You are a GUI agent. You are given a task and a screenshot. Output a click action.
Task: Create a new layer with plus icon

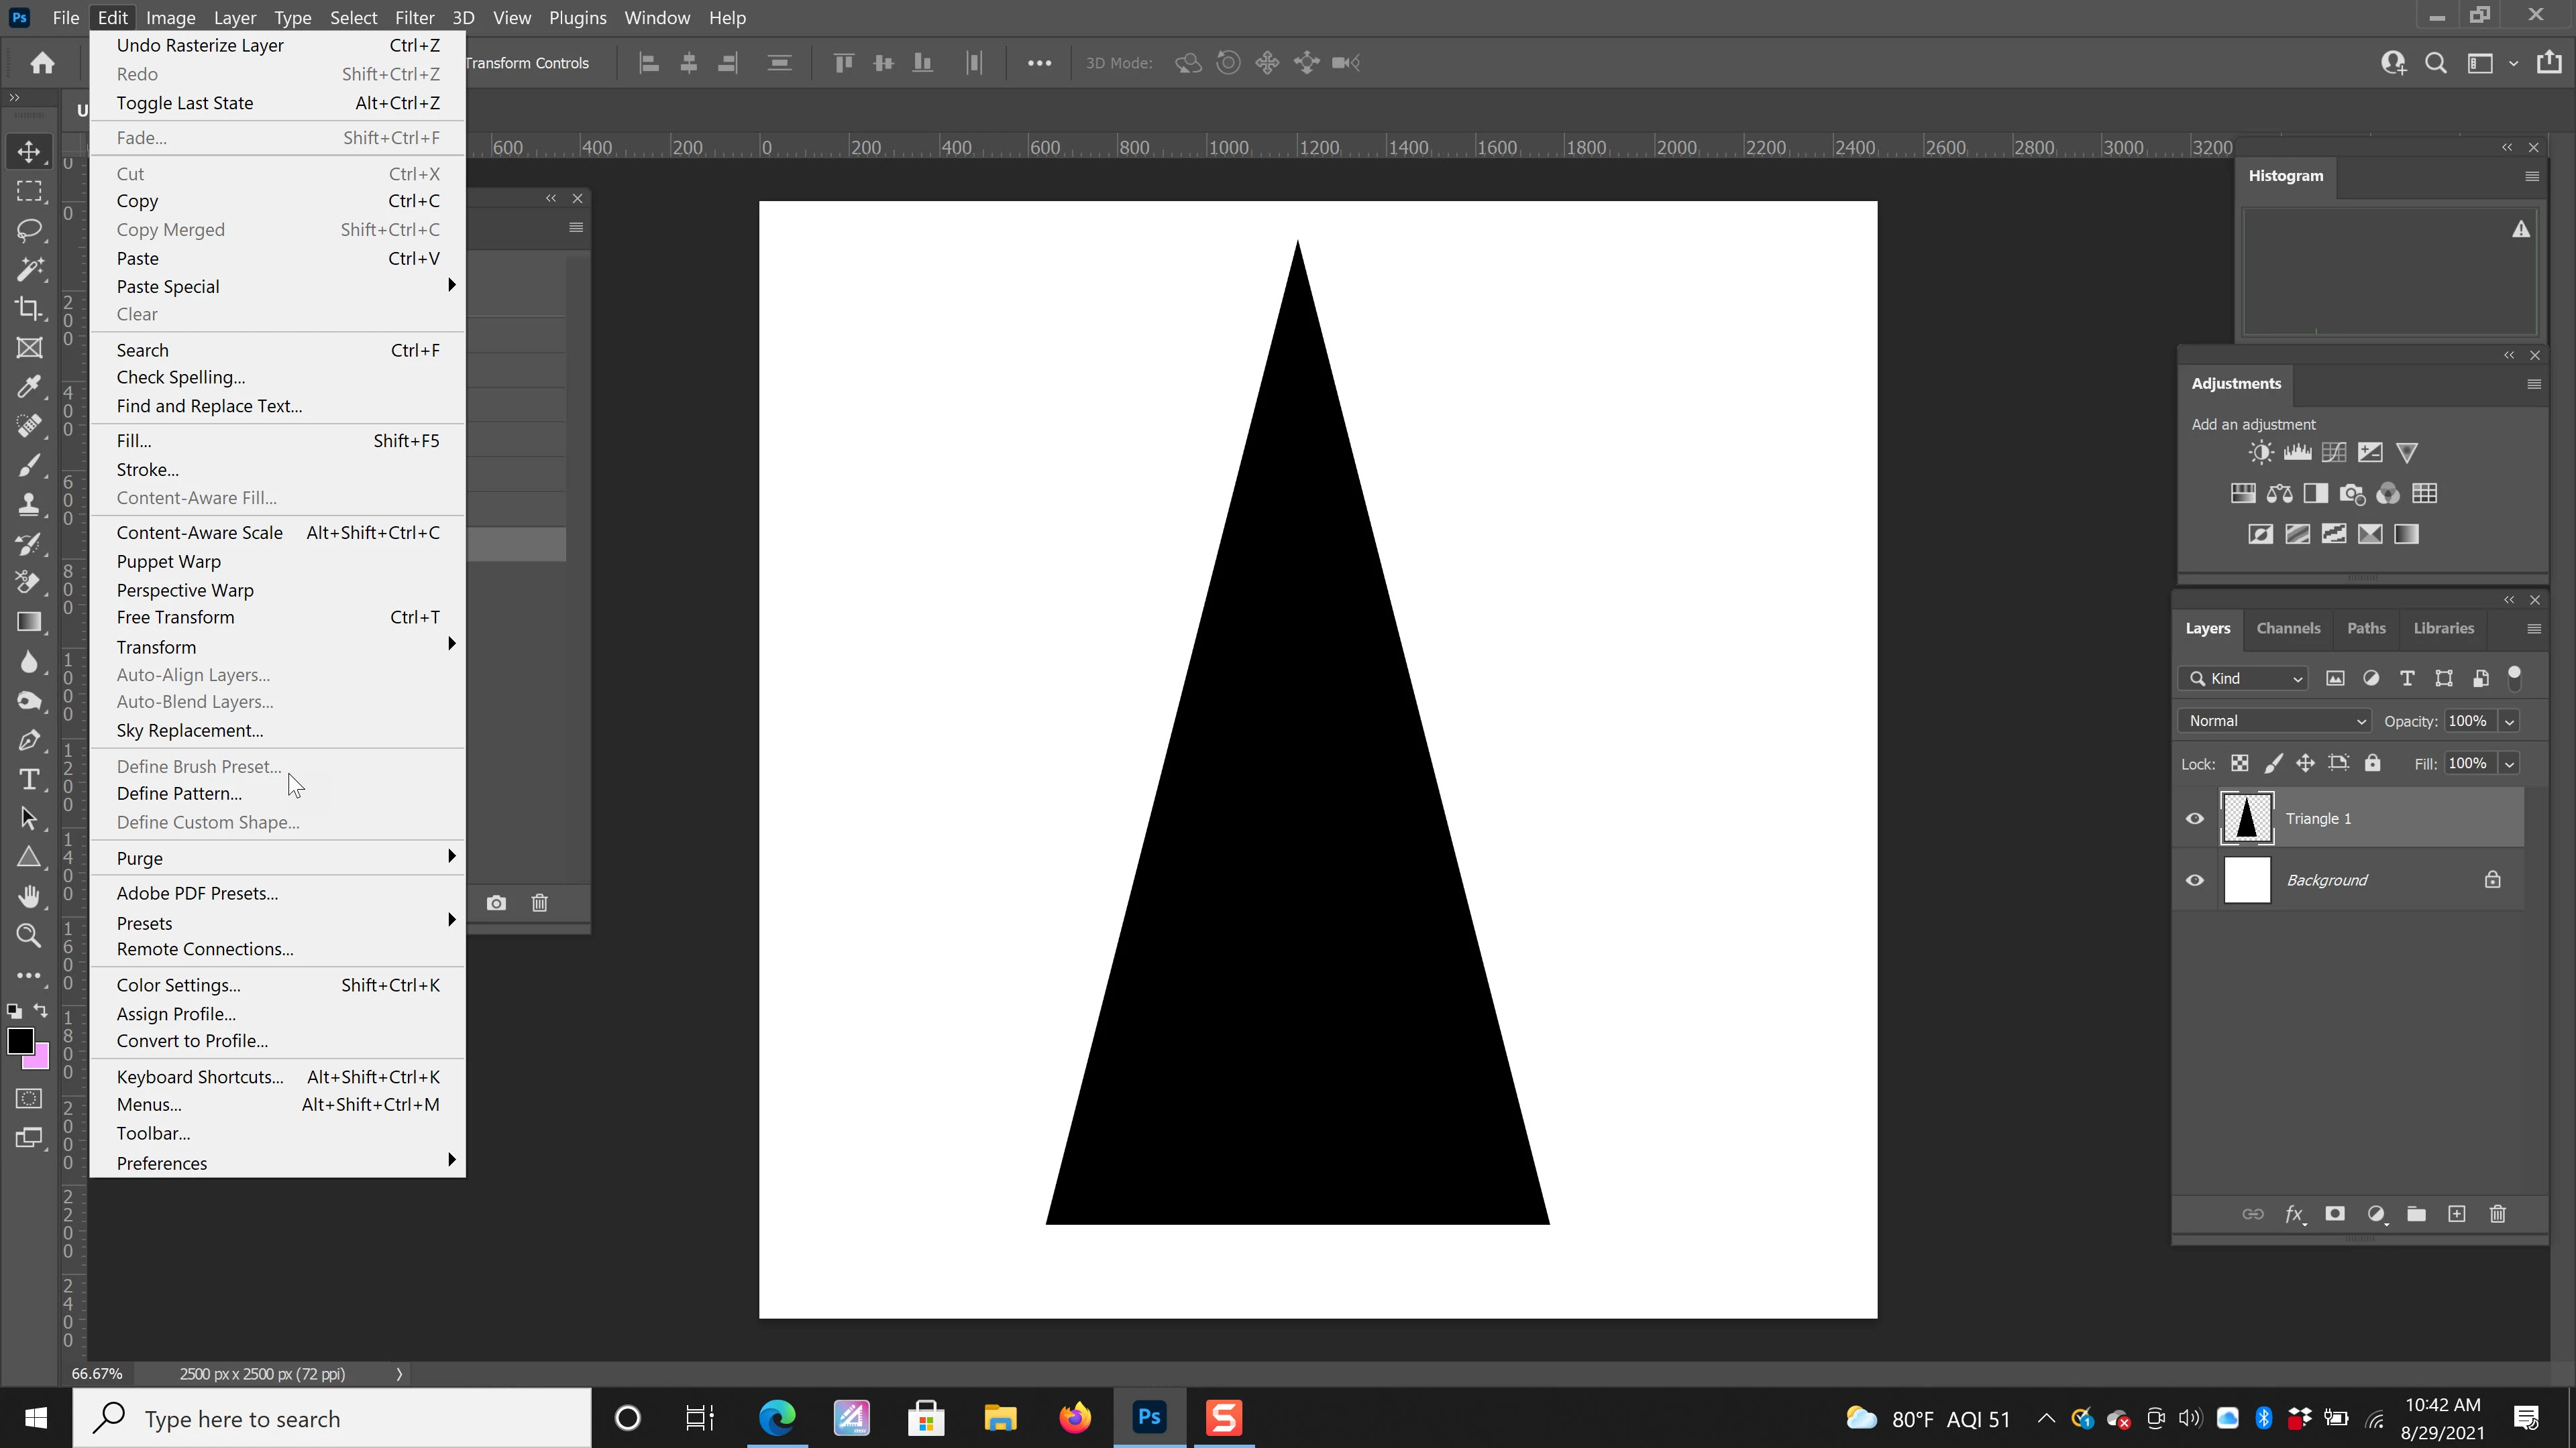(2456, 1214)
